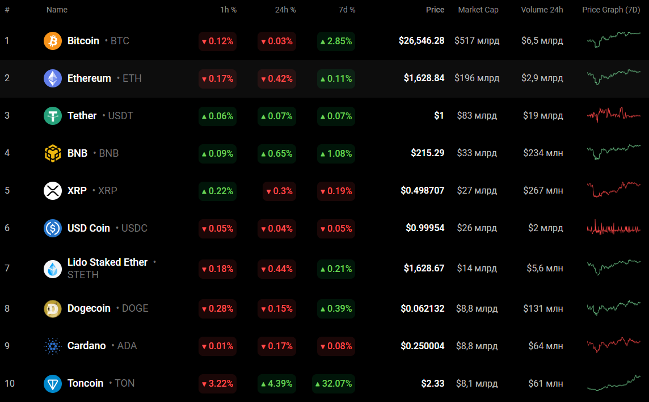This screenshot has width=649, height=402.
Task: Sort by the Price column header
Action: [435, 10]
